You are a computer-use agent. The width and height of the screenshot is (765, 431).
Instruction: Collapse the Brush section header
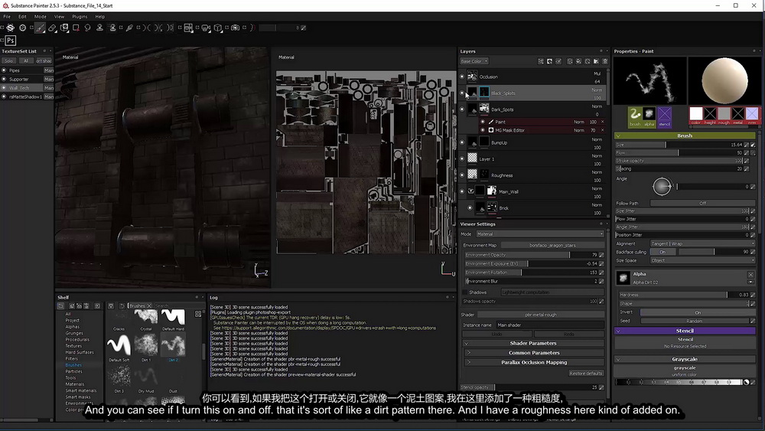[x=685, y=136]
